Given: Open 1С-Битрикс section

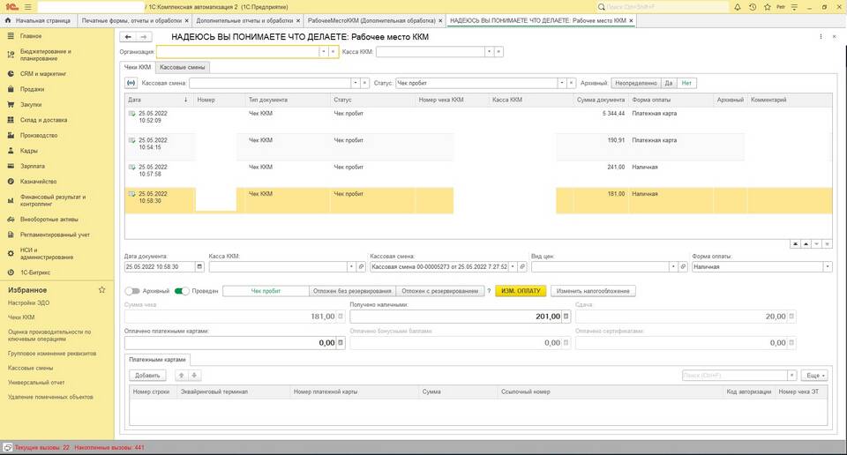Looking at the screenshot, I should click(35, 272).
